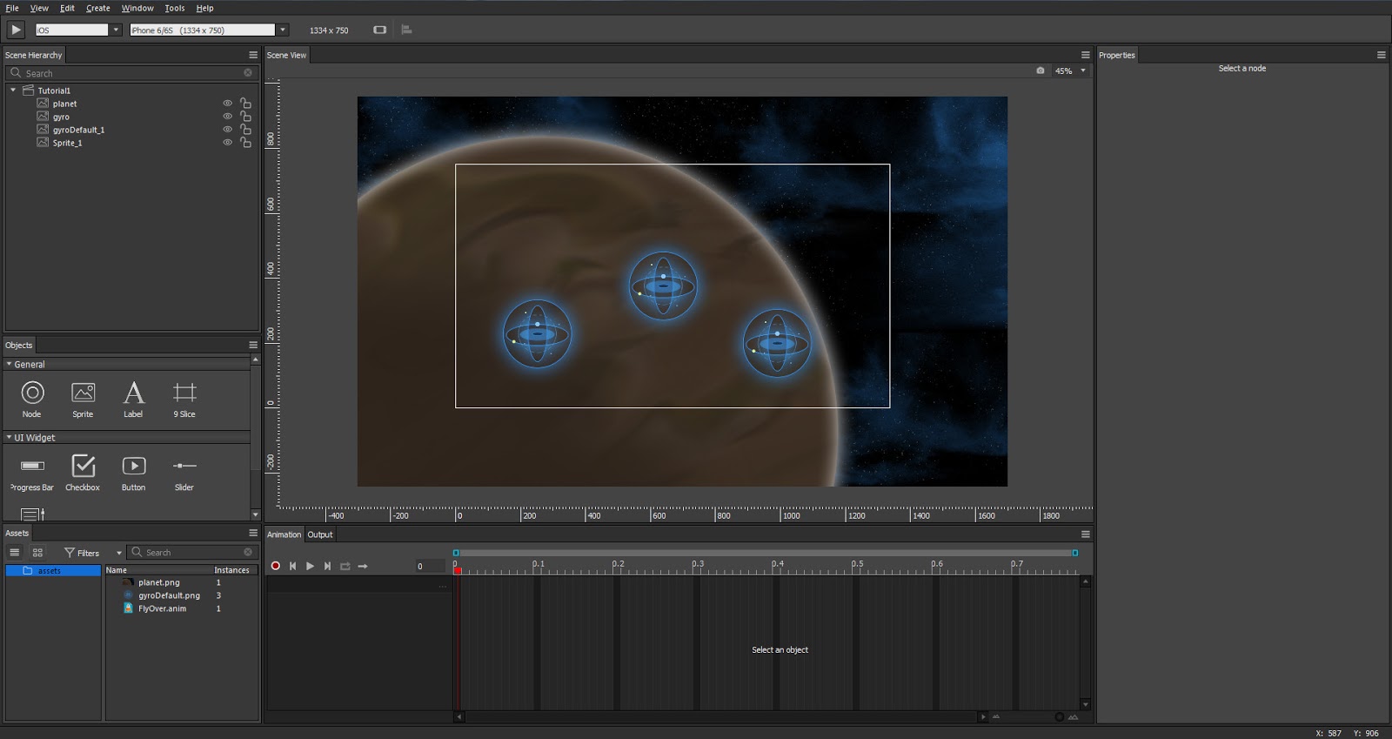Switch to the Animation tab
Image resolution: width=1392 pixels, height=739 pixels.
tap(284, 534)
